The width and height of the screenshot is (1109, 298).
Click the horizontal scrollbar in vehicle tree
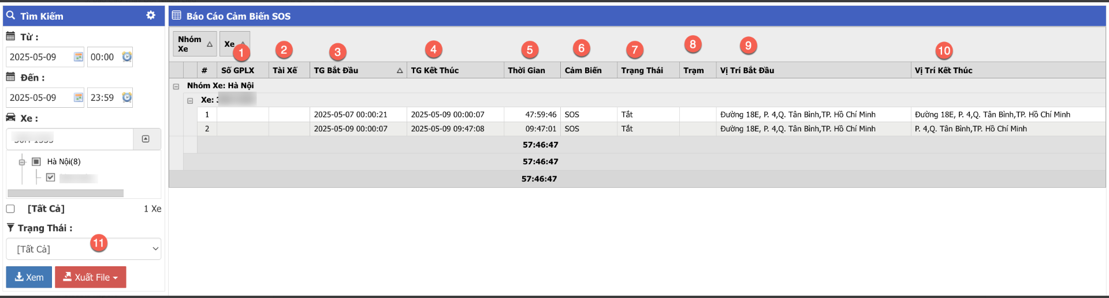click(x=65, y=193)
